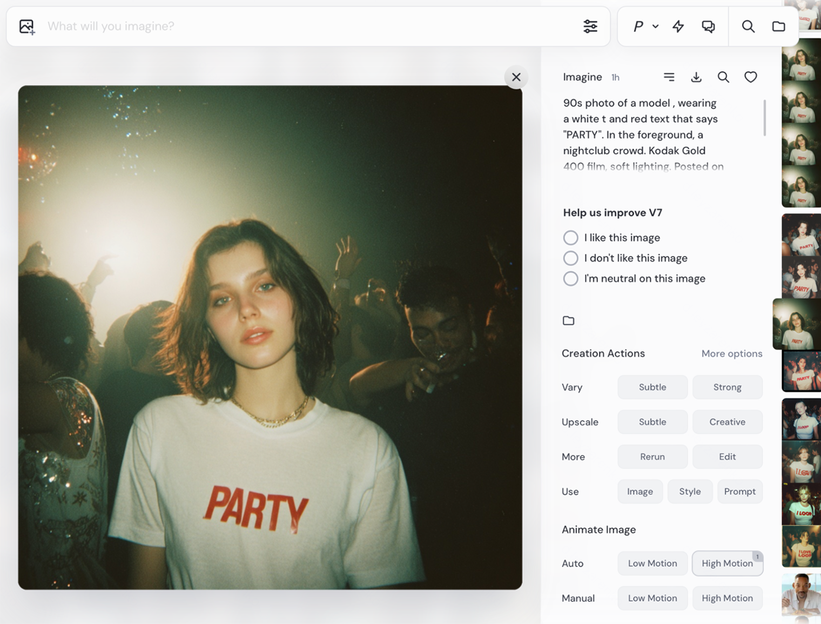Select the highlighted current thumbnail in sidebar
Screen dimensions: 821x624
797,324
